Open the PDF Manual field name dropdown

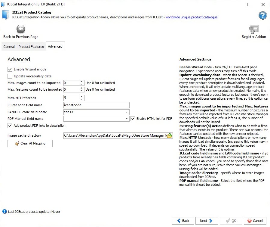click(x=127, y=119)
